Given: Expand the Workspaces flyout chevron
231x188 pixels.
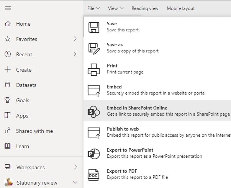Looking at the screenshot, I should pos(75,167).
